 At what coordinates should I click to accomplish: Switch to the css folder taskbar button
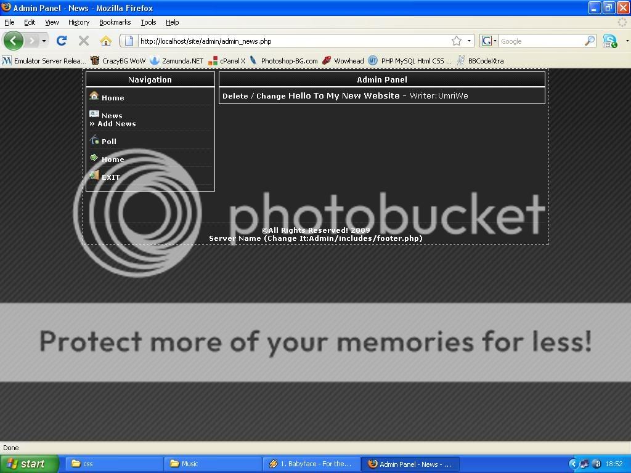(x=114, y=464)
